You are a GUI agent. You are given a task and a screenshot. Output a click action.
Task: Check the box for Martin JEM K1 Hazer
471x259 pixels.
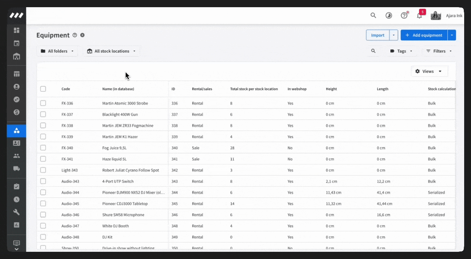click(x=43, y=137)
